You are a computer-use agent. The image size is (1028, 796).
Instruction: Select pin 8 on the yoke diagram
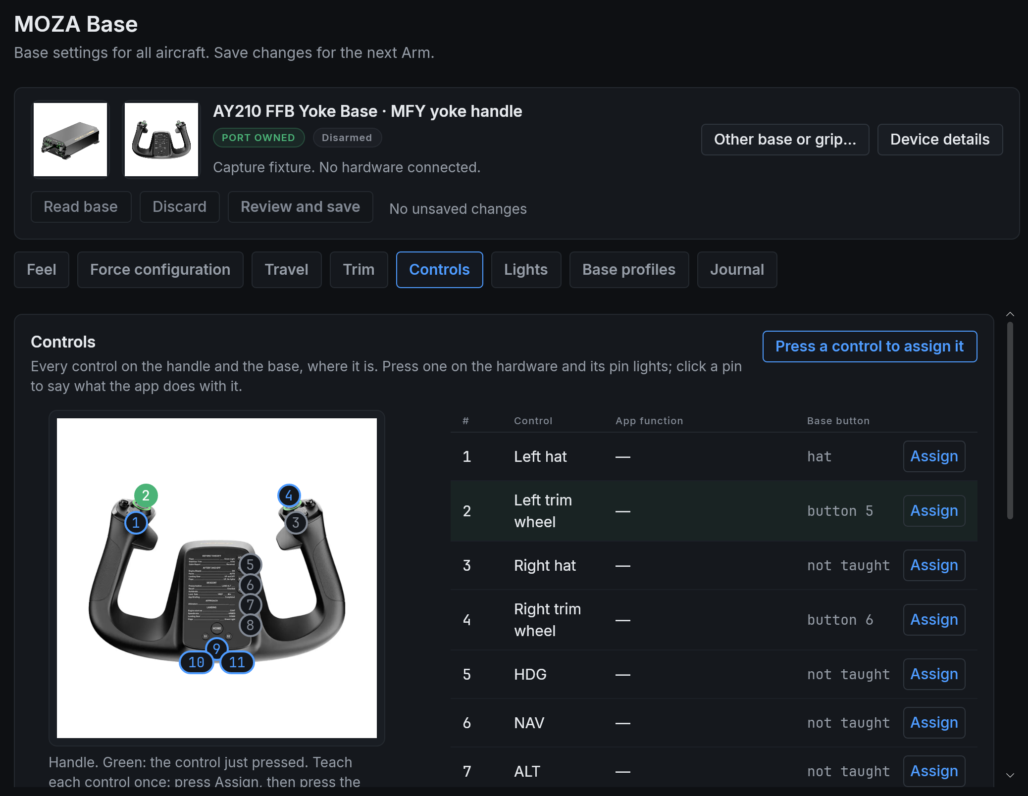(250, 625)
